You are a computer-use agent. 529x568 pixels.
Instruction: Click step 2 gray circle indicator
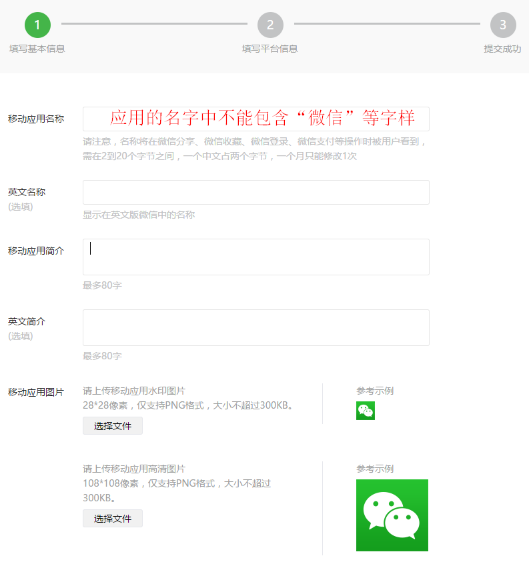(x=270, y=25)
